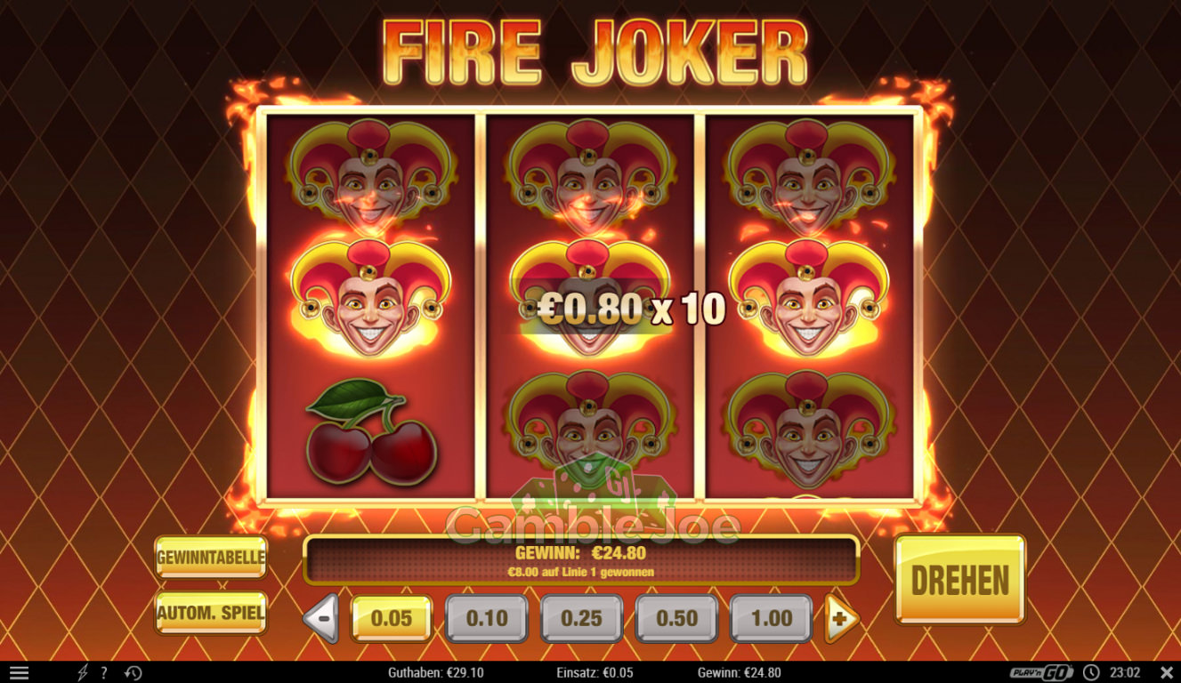Open the AUTOM. SPIEL autoplay options
Viewport: 1181px width, 683px height.
[211, 613]
